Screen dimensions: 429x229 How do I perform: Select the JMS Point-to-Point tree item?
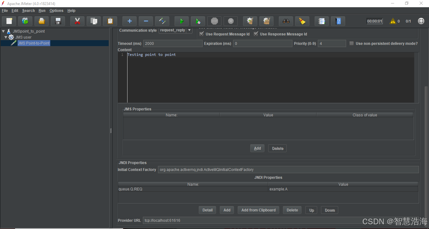coord(34,43)
